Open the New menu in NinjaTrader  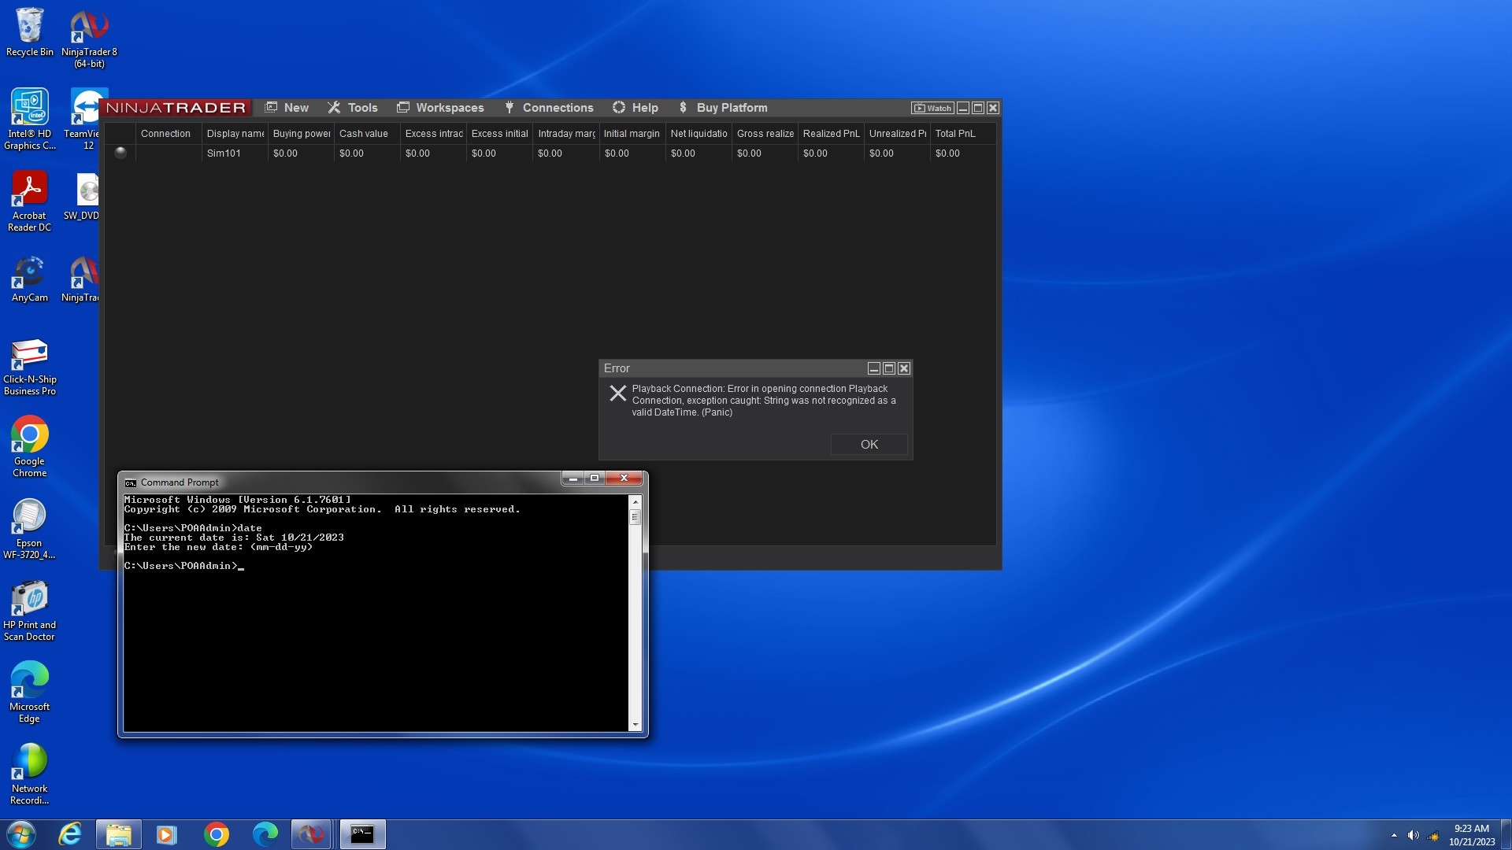click(x=287, y=108)
